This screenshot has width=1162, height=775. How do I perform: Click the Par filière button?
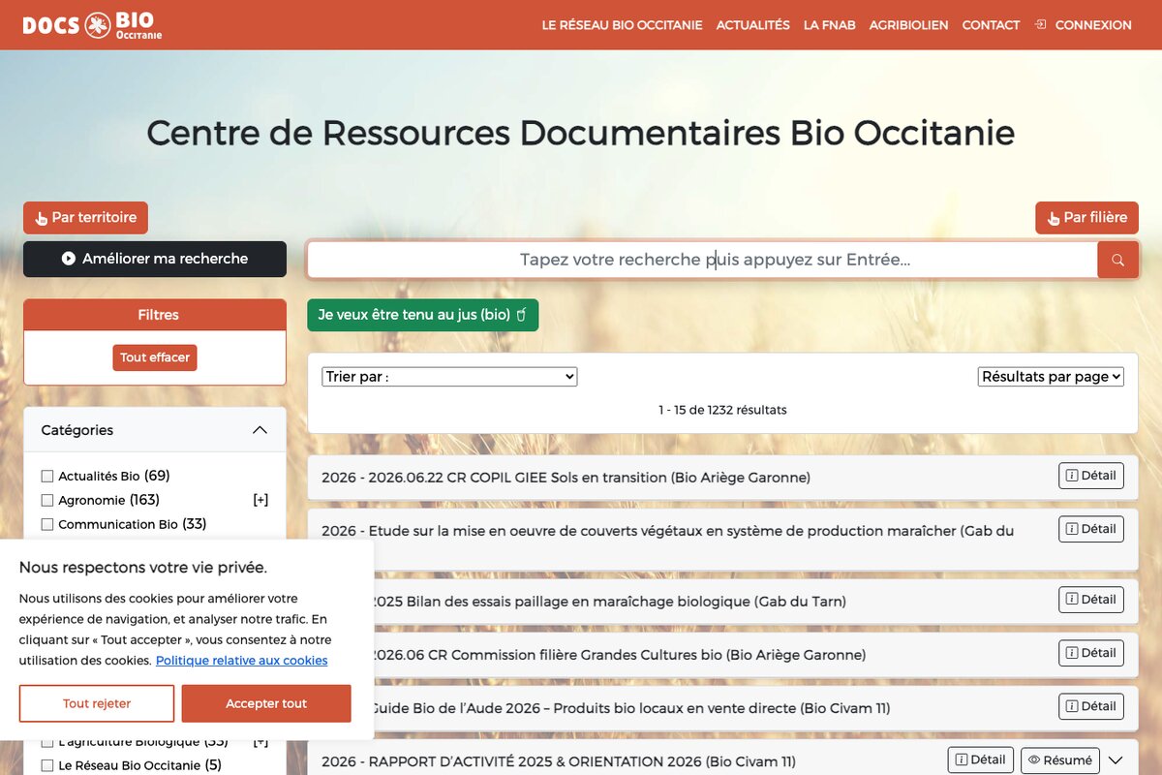[1086, 218]
